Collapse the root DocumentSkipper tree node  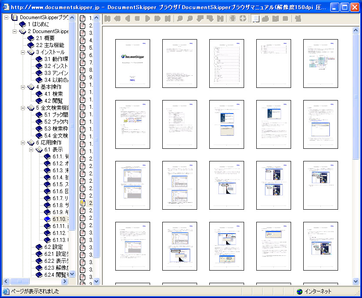point(6,17)
